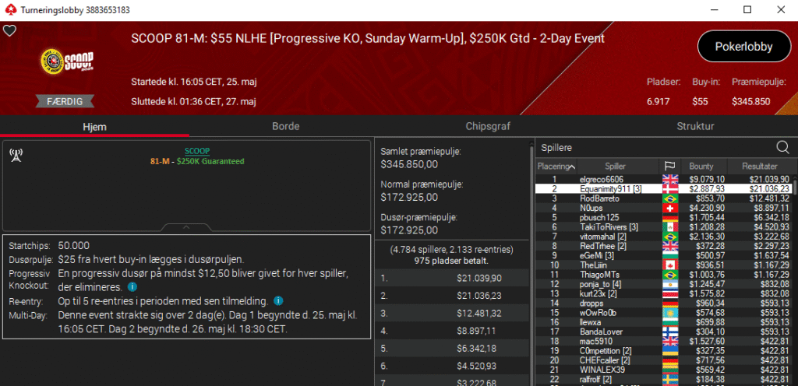Viewport: 798px width, 386px height.
Task: Select player row pbusch125
Action: pyautogui.click(x=664, y=217)
